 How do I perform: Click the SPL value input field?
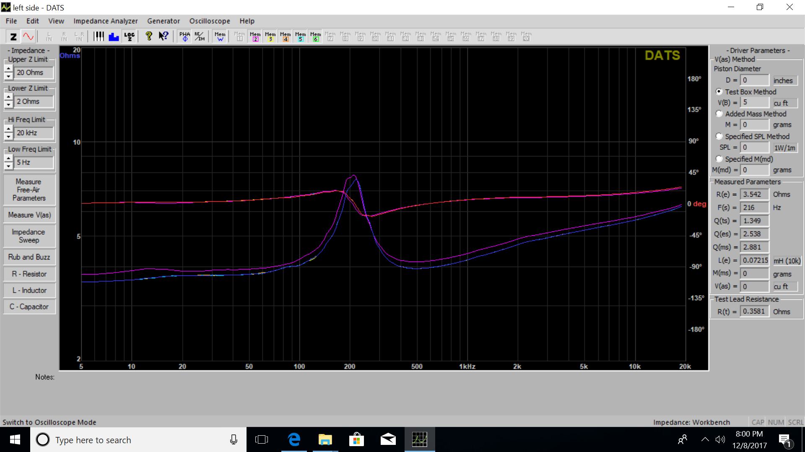tap(755, 147)
